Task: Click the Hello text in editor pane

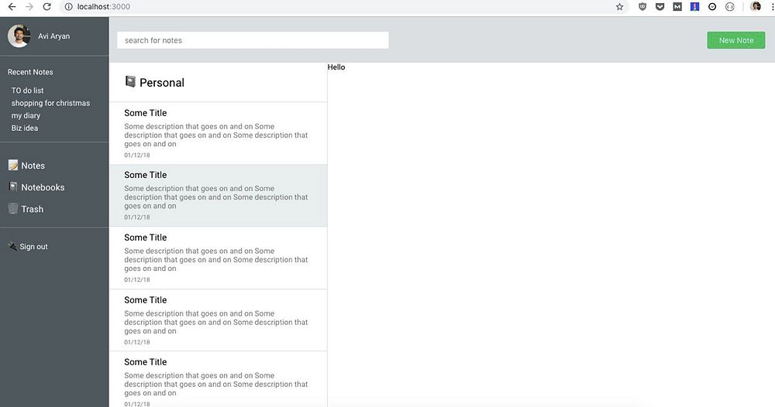Action: pos(336,67)
